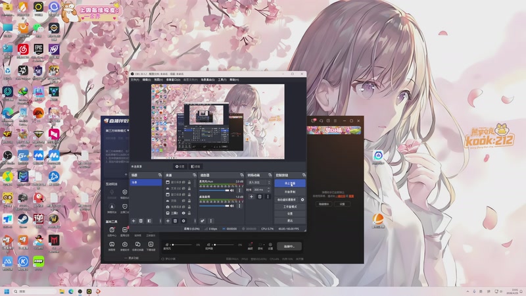526x296 pixels.
Task: Adjust microphone slider in companion app
Action: click(182, 245)
